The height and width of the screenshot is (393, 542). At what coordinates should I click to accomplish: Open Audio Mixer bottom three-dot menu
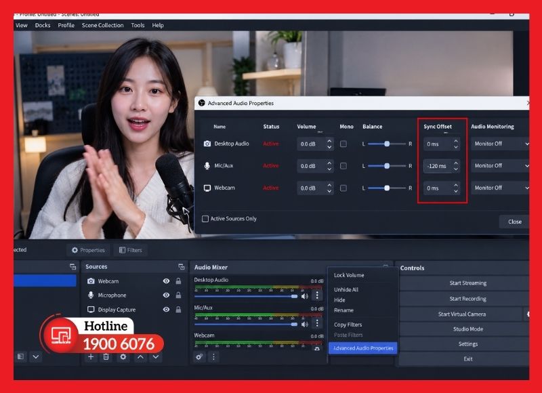[x=213, y=356]
